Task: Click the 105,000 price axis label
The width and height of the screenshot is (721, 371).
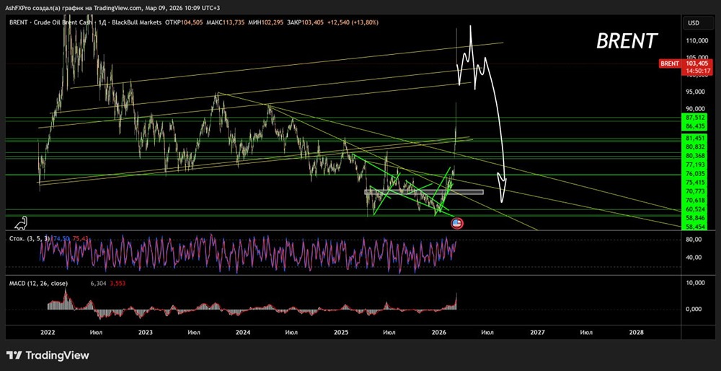Action: (x=697, y=57)
